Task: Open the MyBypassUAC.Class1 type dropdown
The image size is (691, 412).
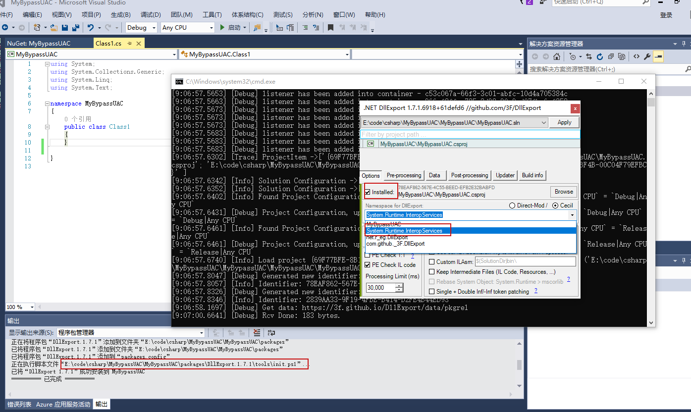Action: click(347, 54)
